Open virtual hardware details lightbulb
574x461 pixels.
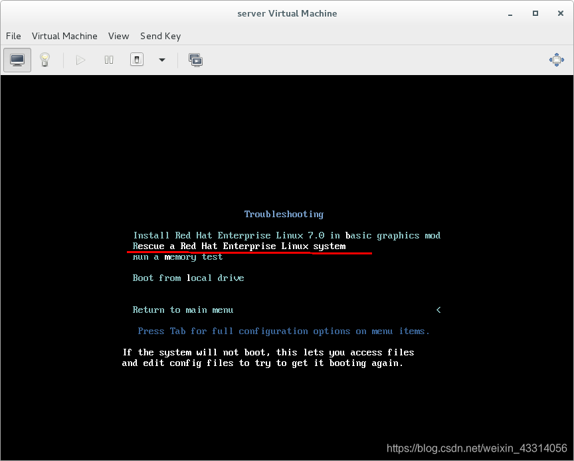click(x=45, y=60)
